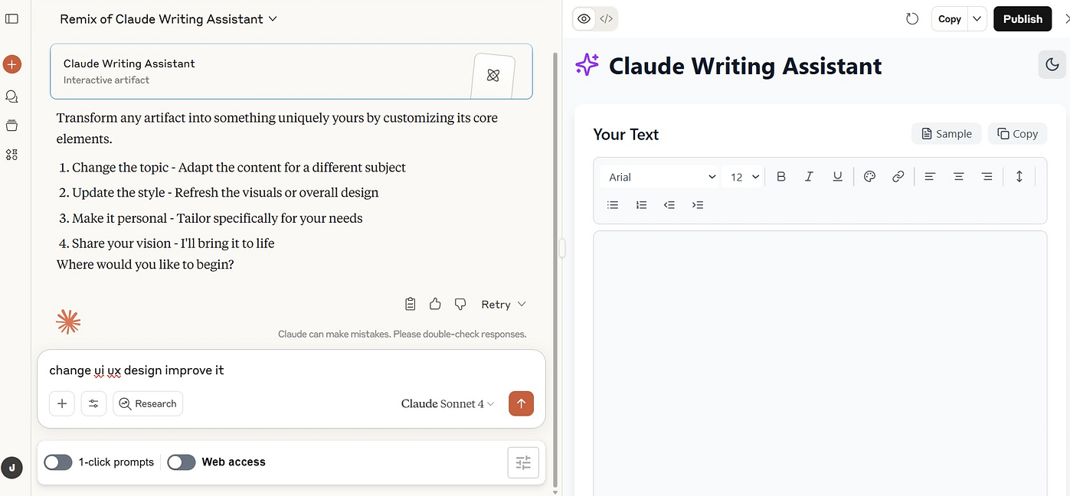Viewport: 1070px width, 496px height.
Task: Turn on Web access
Action: pyautogui.click(x=181, y=462)
